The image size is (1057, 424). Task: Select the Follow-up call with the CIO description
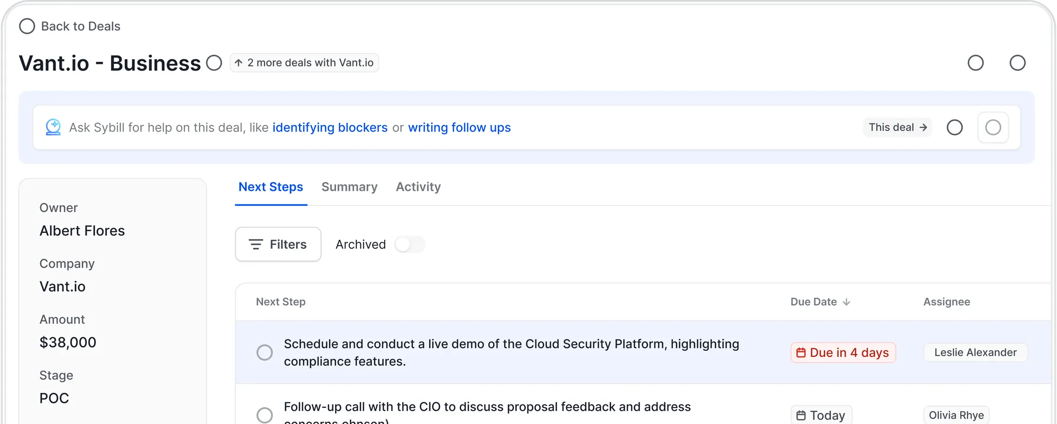coord(487,413)
